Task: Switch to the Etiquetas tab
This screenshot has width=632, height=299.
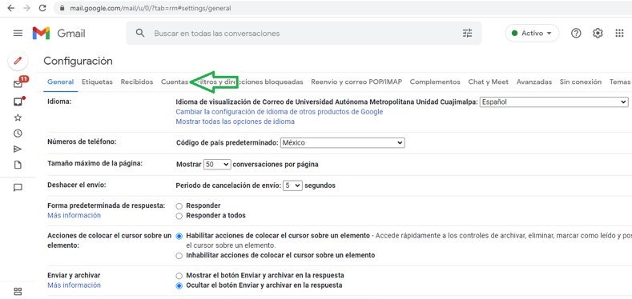Action: [x=97, y=82]
